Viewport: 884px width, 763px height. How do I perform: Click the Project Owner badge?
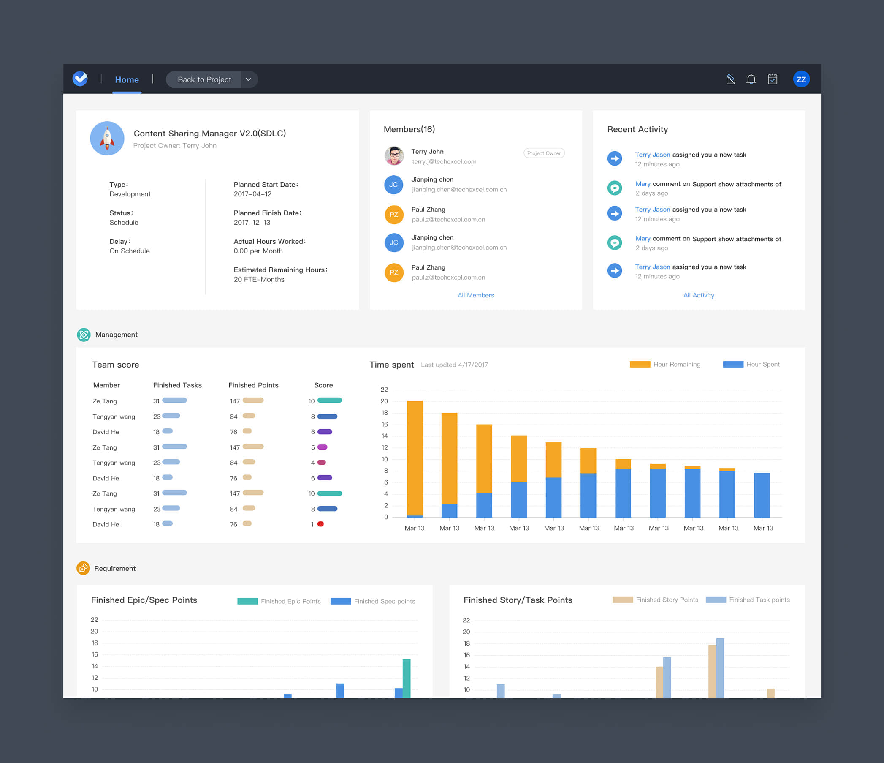[x=544, y=153]
